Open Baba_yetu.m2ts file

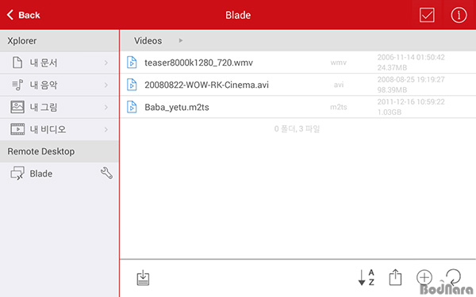tap(297, 107)
